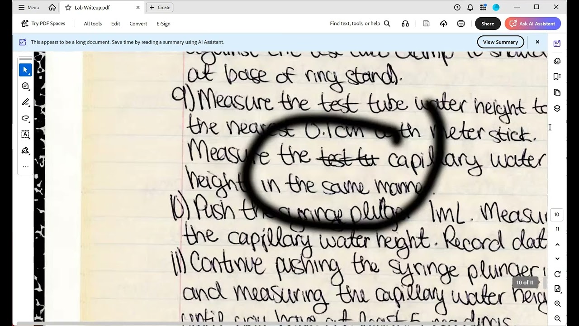Open the read-aloud headphones icon
This screenshot has width=579, height=326.
tap(405, 24)
